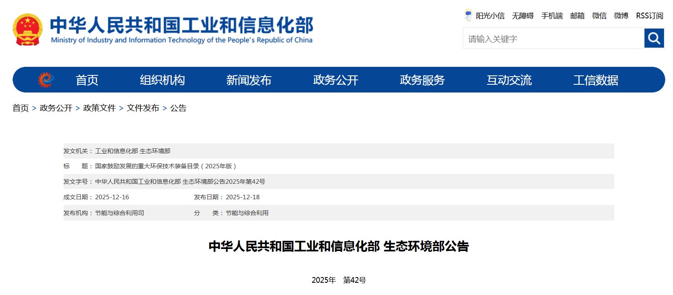Open the 组织机构 navigation tab
673x295 pixels.
pyautogui.click(x=162, y=80)
